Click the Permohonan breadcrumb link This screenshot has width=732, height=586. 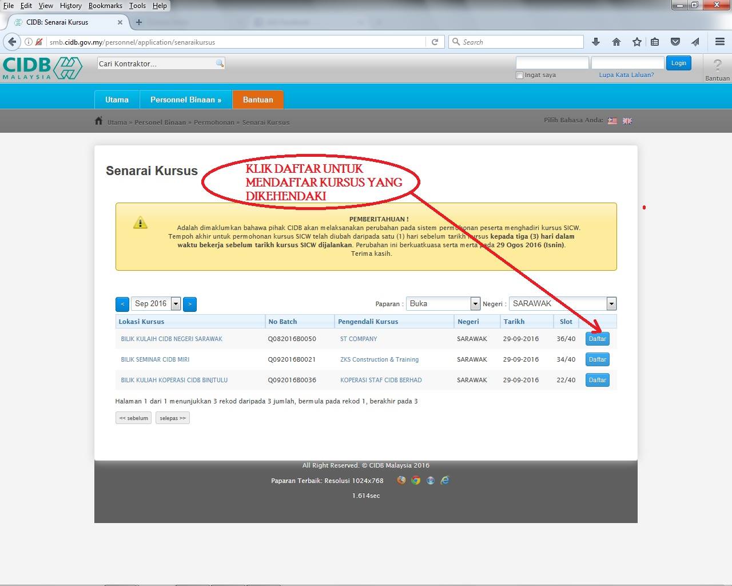pos(214,122)
